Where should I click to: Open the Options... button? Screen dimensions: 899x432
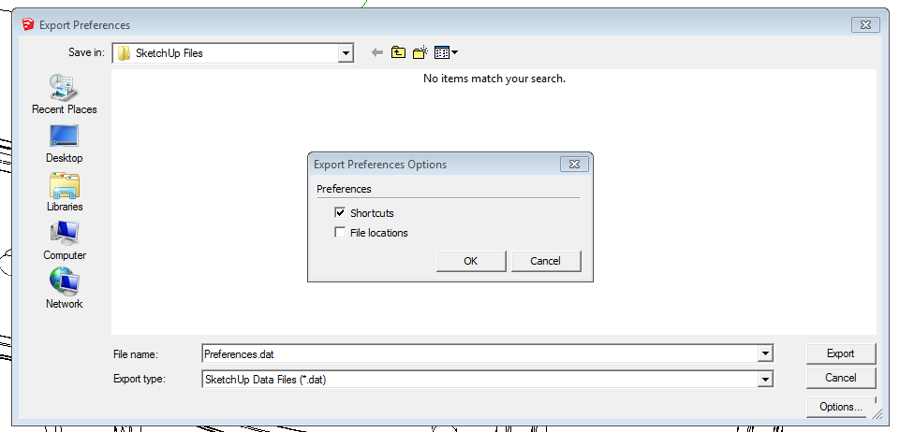(x=841, y=407)
